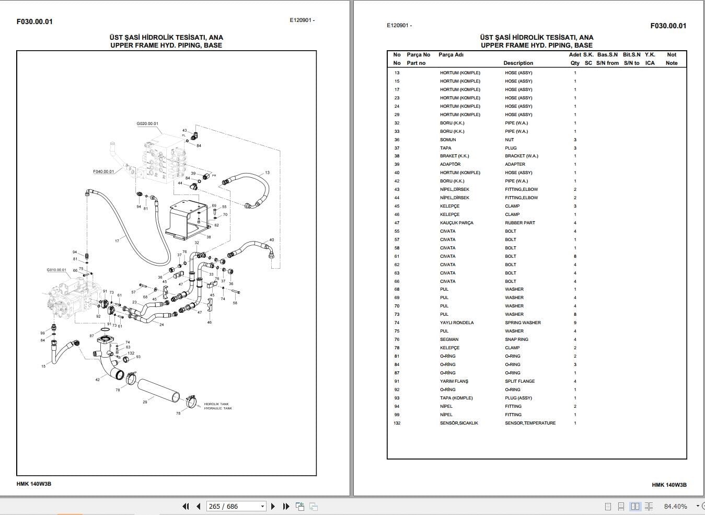
Task: Select the row 132 SENSOR,TEMPERATURE description
Action: pyautogui.click(x=530, y=423)
